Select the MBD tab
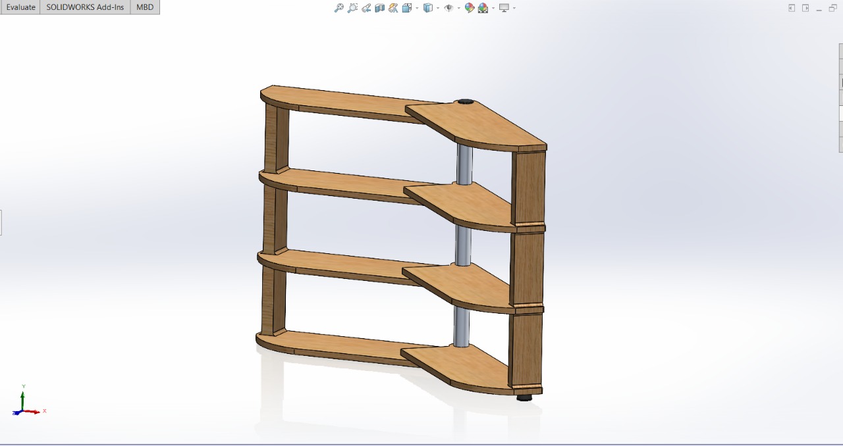The image size is (843, 446). click(145, 7)
